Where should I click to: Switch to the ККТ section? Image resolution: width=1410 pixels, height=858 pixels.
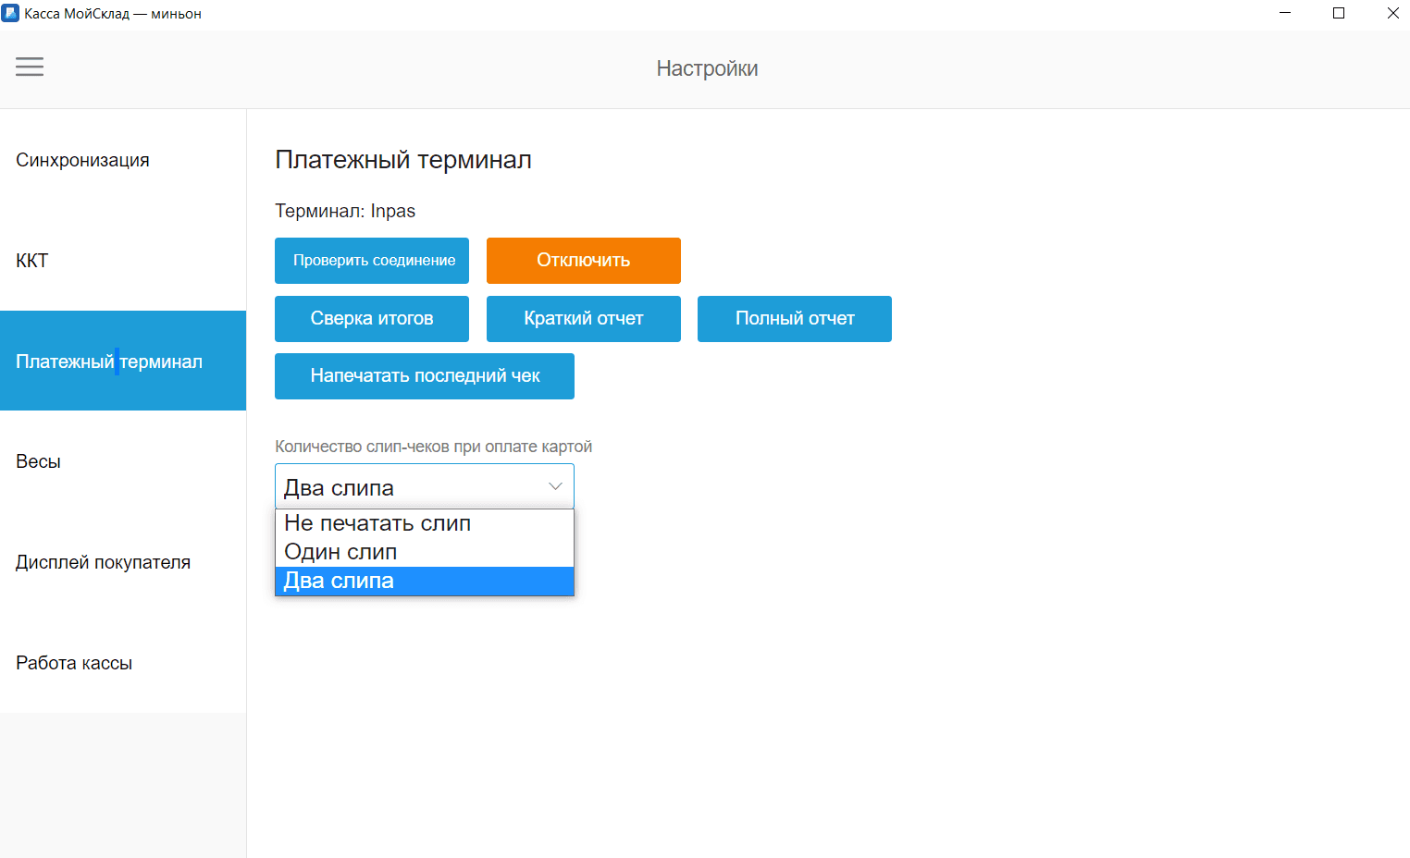click(x=31, y=260)
